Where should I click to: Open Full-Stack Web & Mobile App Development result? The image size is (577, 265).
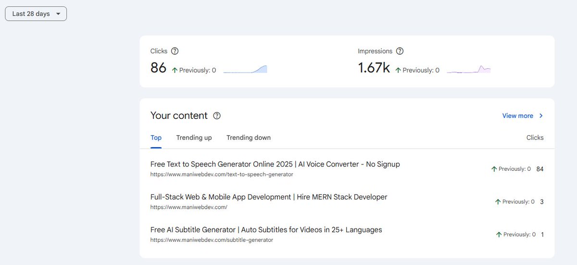click(269, 197)
